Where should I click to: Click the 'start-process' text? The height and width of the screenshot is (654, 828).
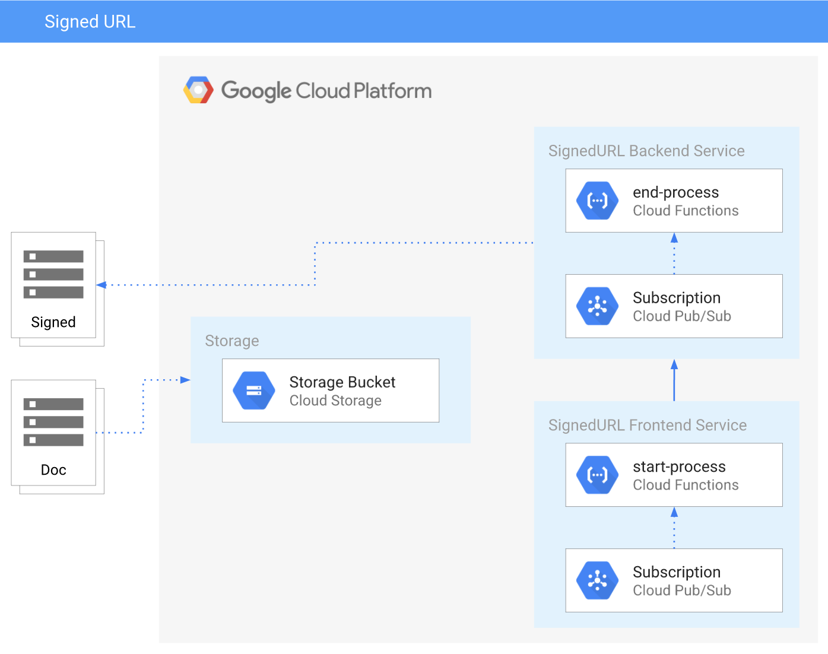click(680, 466)
